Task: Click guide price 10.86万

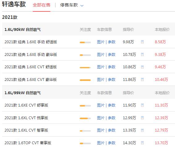Action: click(x=130, y=67)
